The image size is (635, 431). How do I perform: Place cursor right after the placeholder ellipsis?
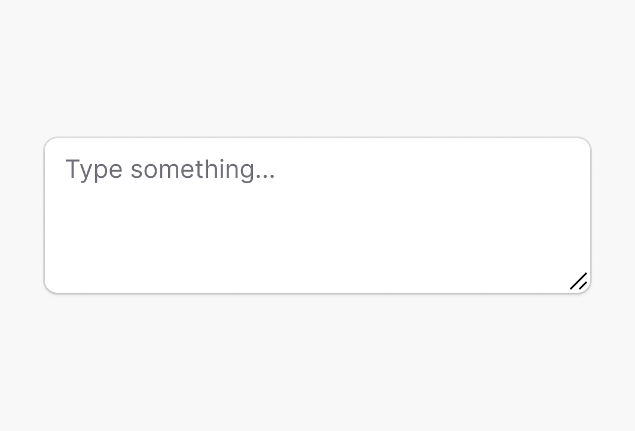tap(277, 169)
